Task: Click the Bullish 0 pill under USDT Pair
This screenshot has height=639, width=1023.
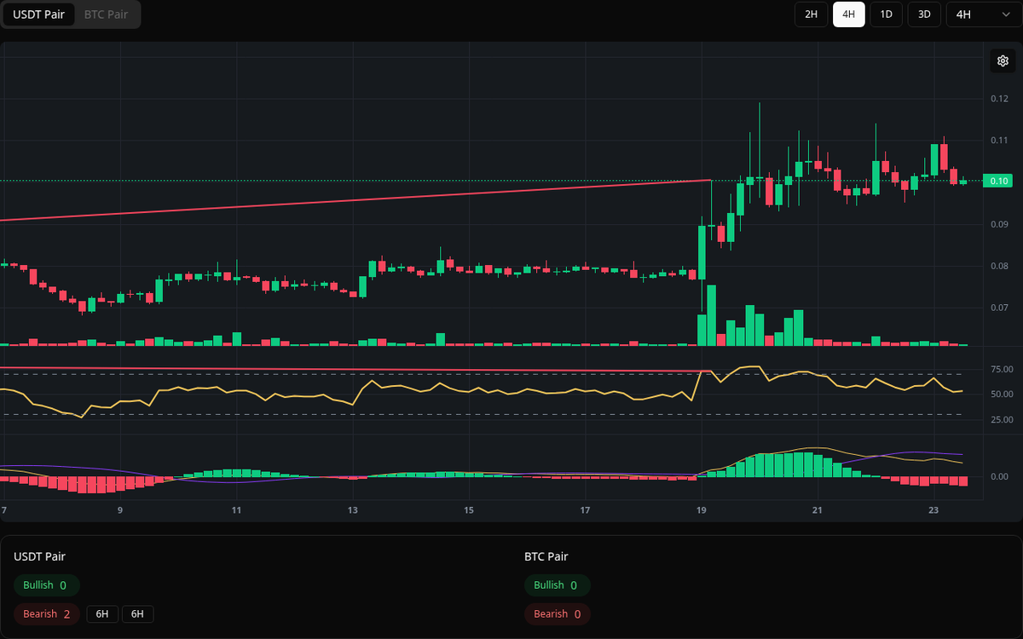Action: 46,585
